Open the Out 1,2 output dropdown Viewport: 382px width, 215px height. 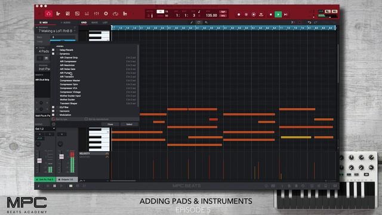(x=45, y=129)
